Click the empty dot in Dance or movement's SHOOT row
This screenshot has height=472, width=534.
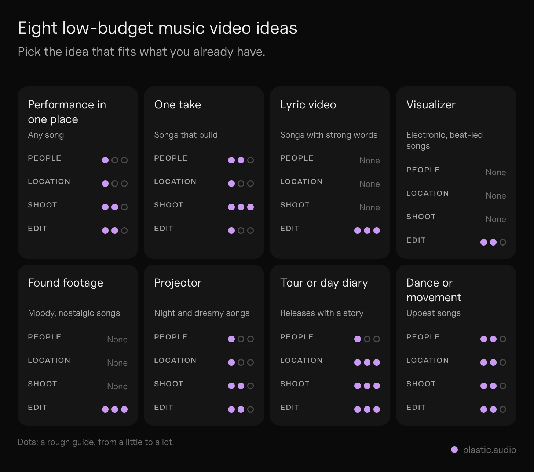click(x=503, y=386)
